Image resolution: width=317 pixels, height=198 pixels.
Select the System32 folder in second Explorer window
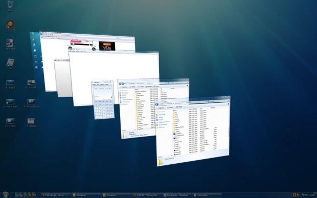[x=141, y=128]
